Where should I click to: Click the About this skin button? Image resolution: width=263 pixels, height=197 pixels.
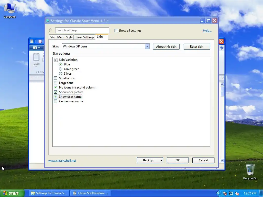(166, 47)
